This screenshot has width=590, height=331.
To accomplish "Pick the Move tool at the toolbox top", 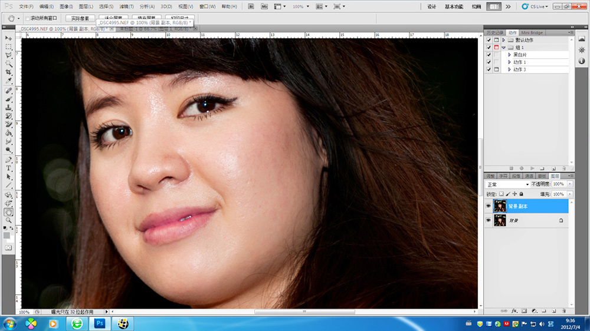I will point(9,37).
